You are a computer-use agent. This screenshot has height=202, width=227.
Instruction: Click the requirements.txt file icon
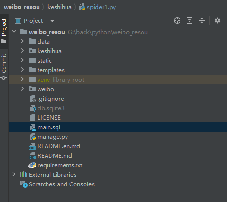[x=32, y=165]
